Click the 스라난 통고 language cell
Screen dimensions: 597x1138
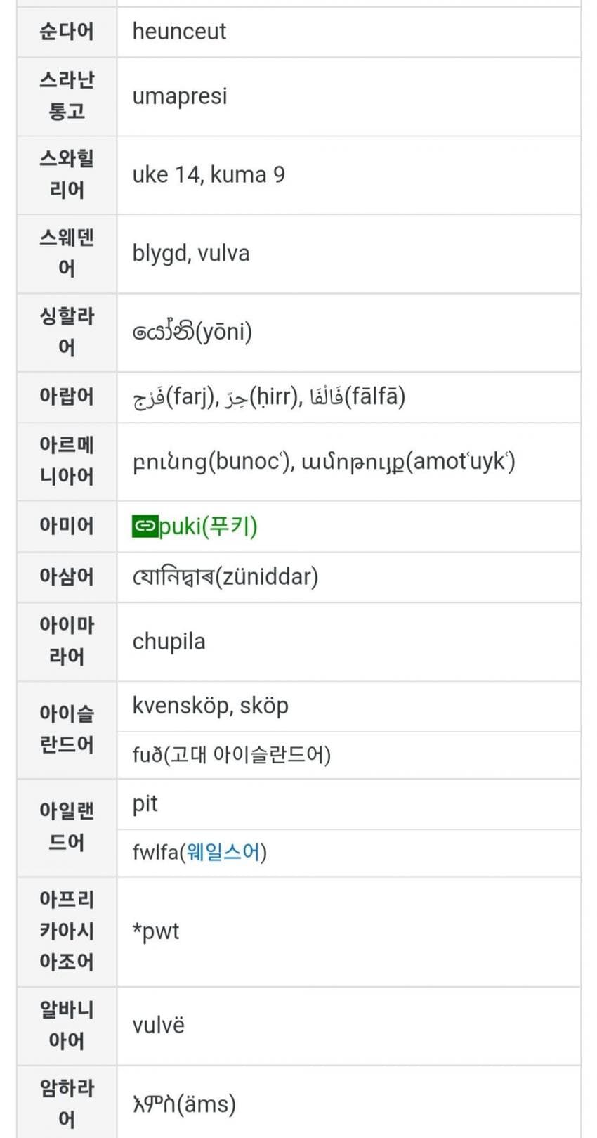[67, 96]
